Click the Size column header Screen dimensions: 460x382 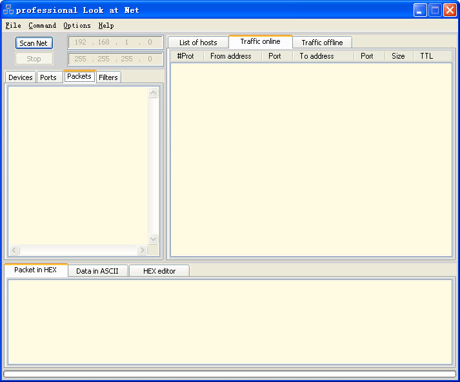(398, 56)
